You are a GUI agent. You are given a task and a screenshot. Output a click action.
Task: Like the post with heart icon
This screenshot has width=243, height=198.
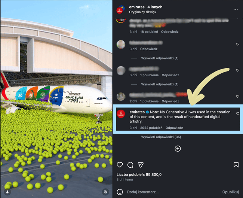(120, 165)
